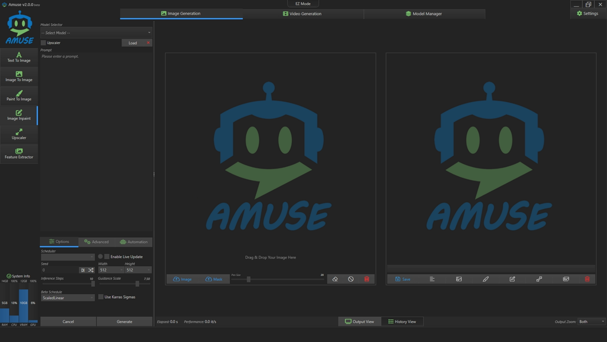Screen dimensions: 607x342
Task: Click the brush icon in the output toolbar
Action: [485, 279]
